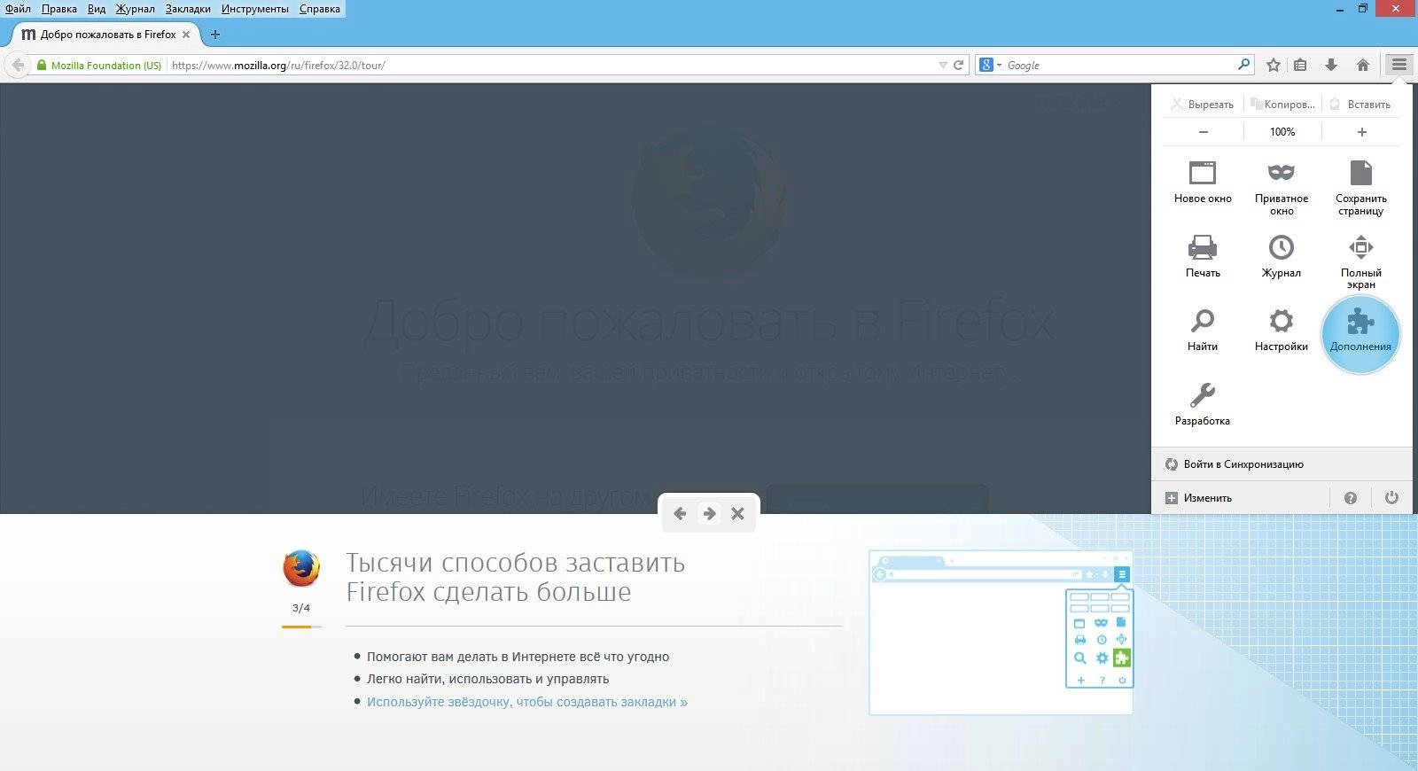Viewport: 1418px width, 771px height.
Task: Open link Используйте звёздочку, чтобы создавать закладки
Action: tap(527, 702)
